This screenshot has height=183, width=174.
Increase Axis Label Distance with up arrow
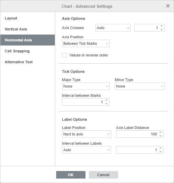[160, 132]
